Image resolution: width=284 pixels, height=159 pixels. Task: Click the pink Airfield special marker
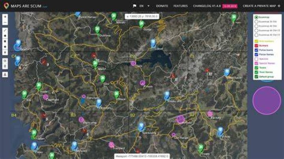pos(180,119)
